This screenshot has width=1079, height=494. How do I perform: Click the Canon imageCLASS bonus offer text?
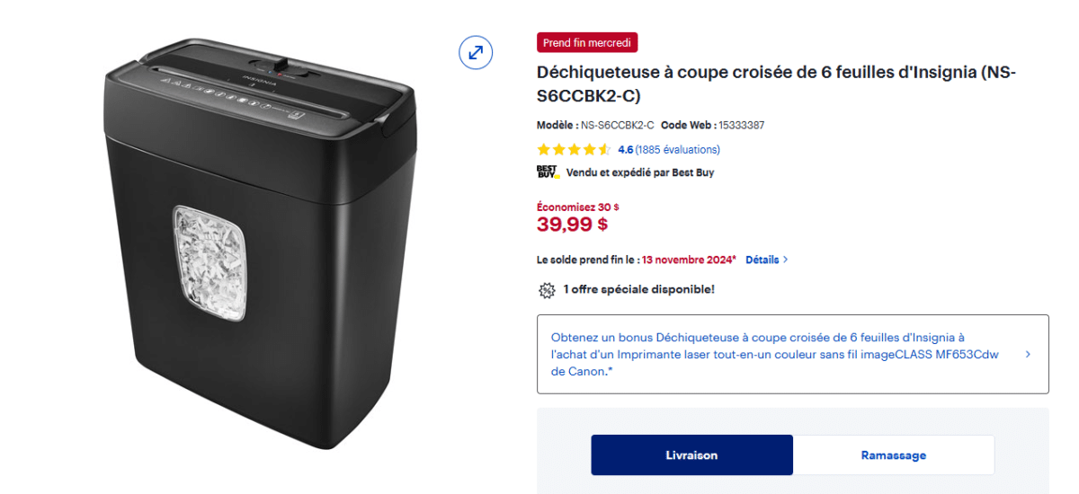tap(773, 354)
